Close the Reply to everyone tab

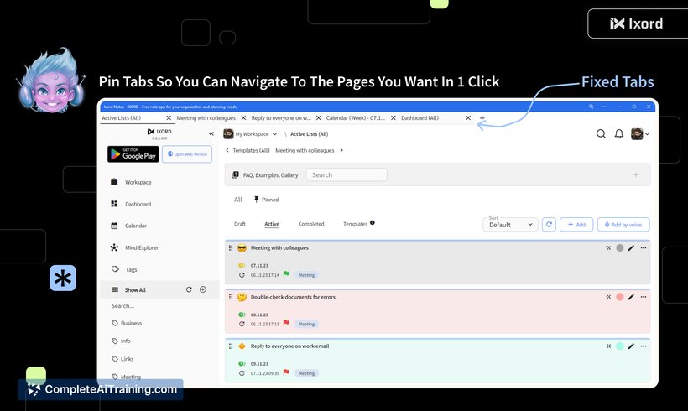coord(319,118)
